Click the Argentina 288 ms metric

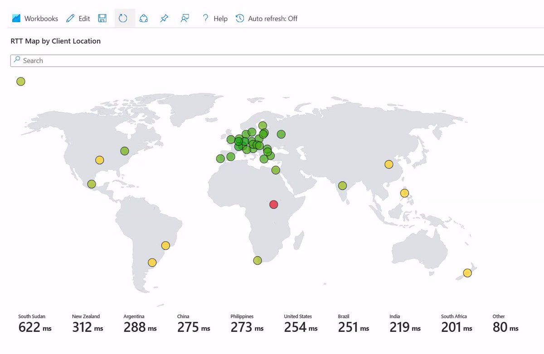click(140, 324)
